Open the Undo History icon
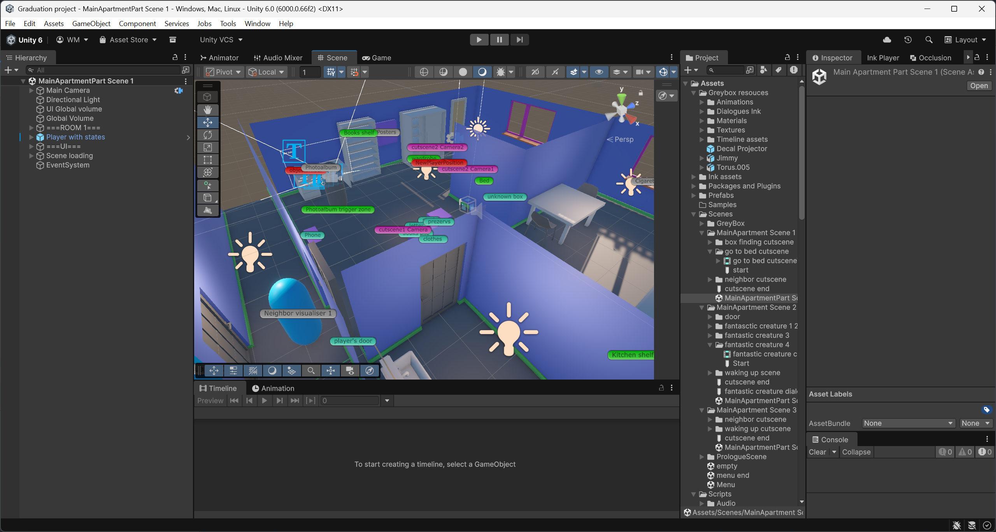The image size is (996, 532). coord(908,40)
